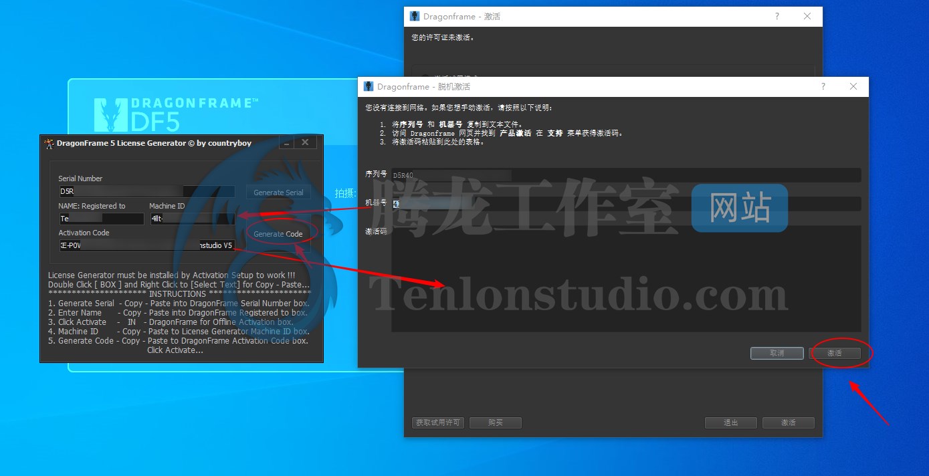The width and height of the screenshot is (929, 476).
Task: Close the Dragonframe 激活 window
Action: pyautogui.click(x=807, y=17)
